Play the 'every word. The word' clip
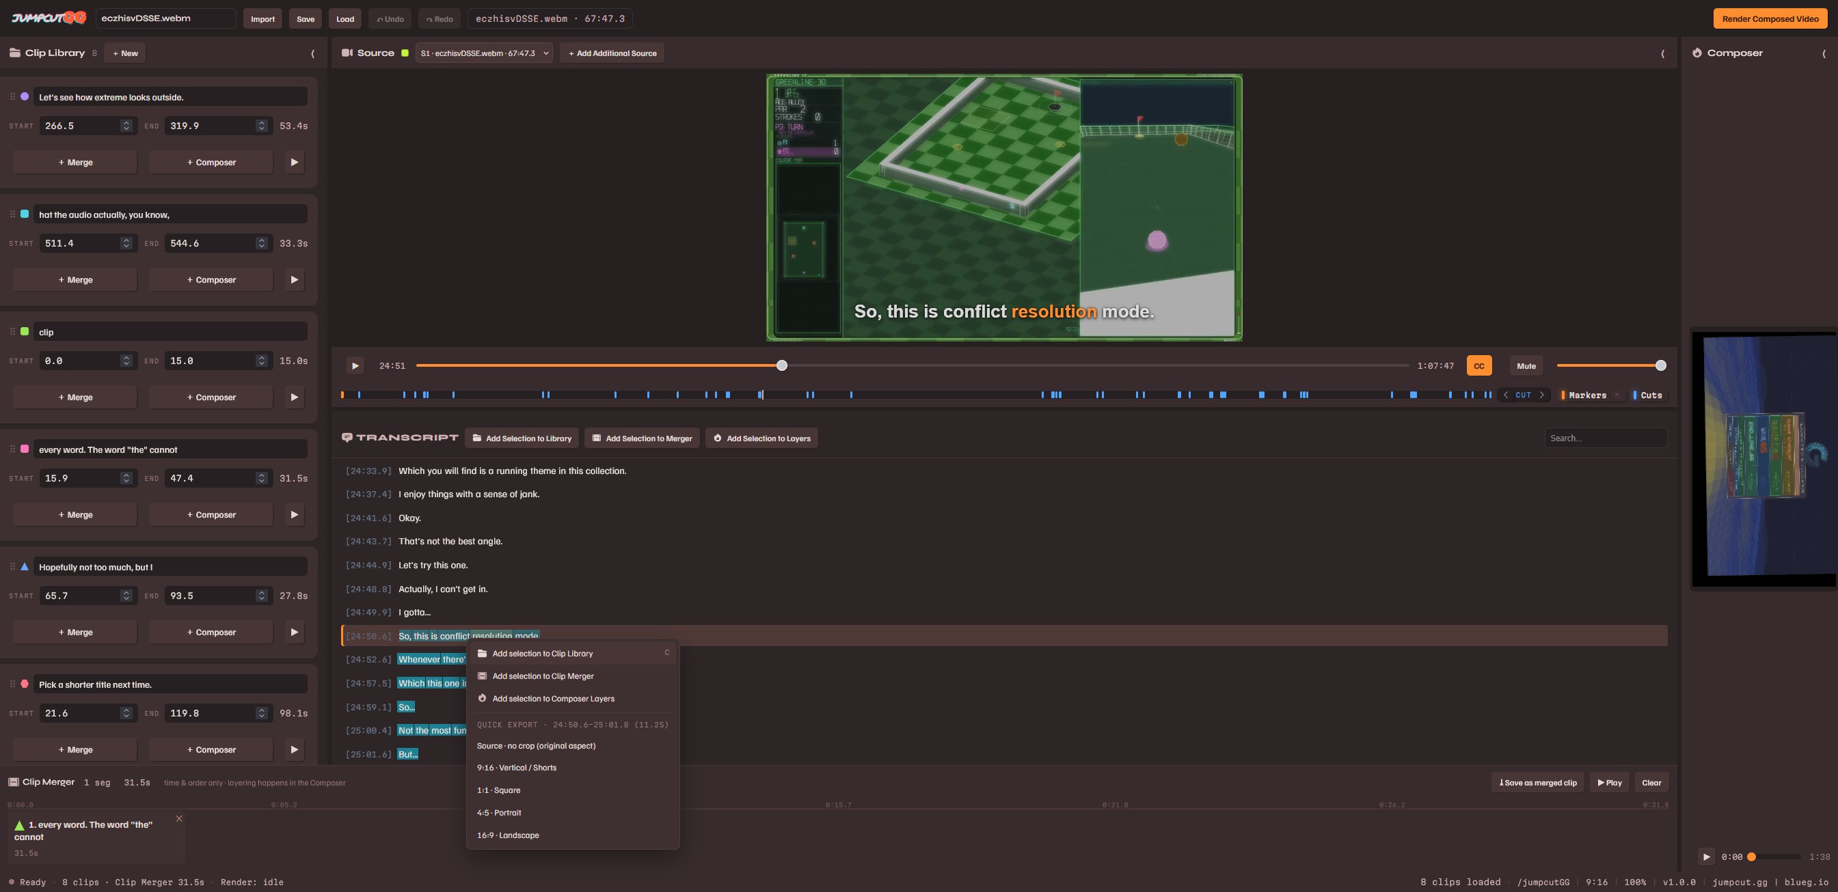This screenshot has height=892, width=1838. point(294,515)
